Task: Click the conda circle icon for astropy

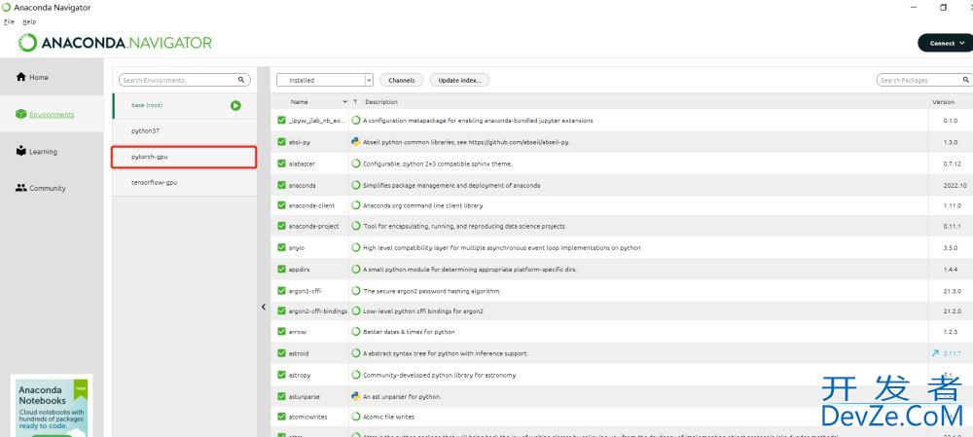Action: 356,375
